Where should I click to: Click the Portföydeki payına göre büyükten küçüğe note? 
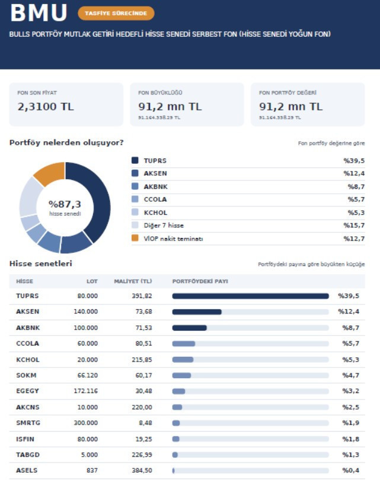(311, 265)
